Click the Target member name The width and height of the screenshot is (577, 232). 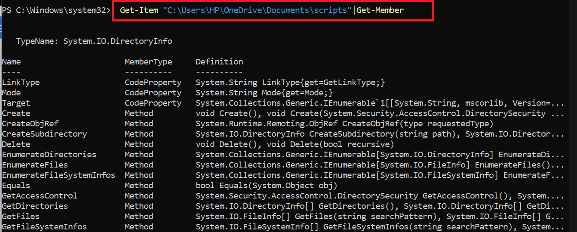pyautogui.click(x=16, y=103)
